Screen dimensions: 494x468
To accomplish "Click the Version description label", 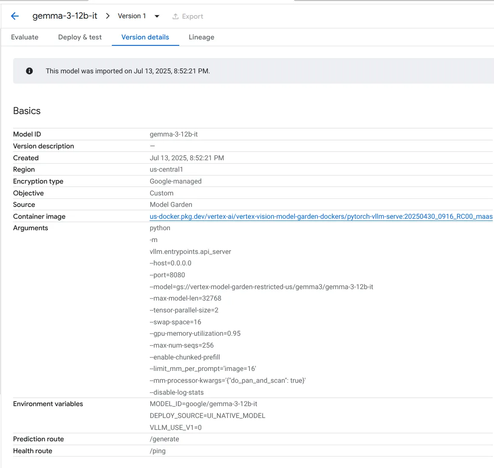I will point(44,146).
